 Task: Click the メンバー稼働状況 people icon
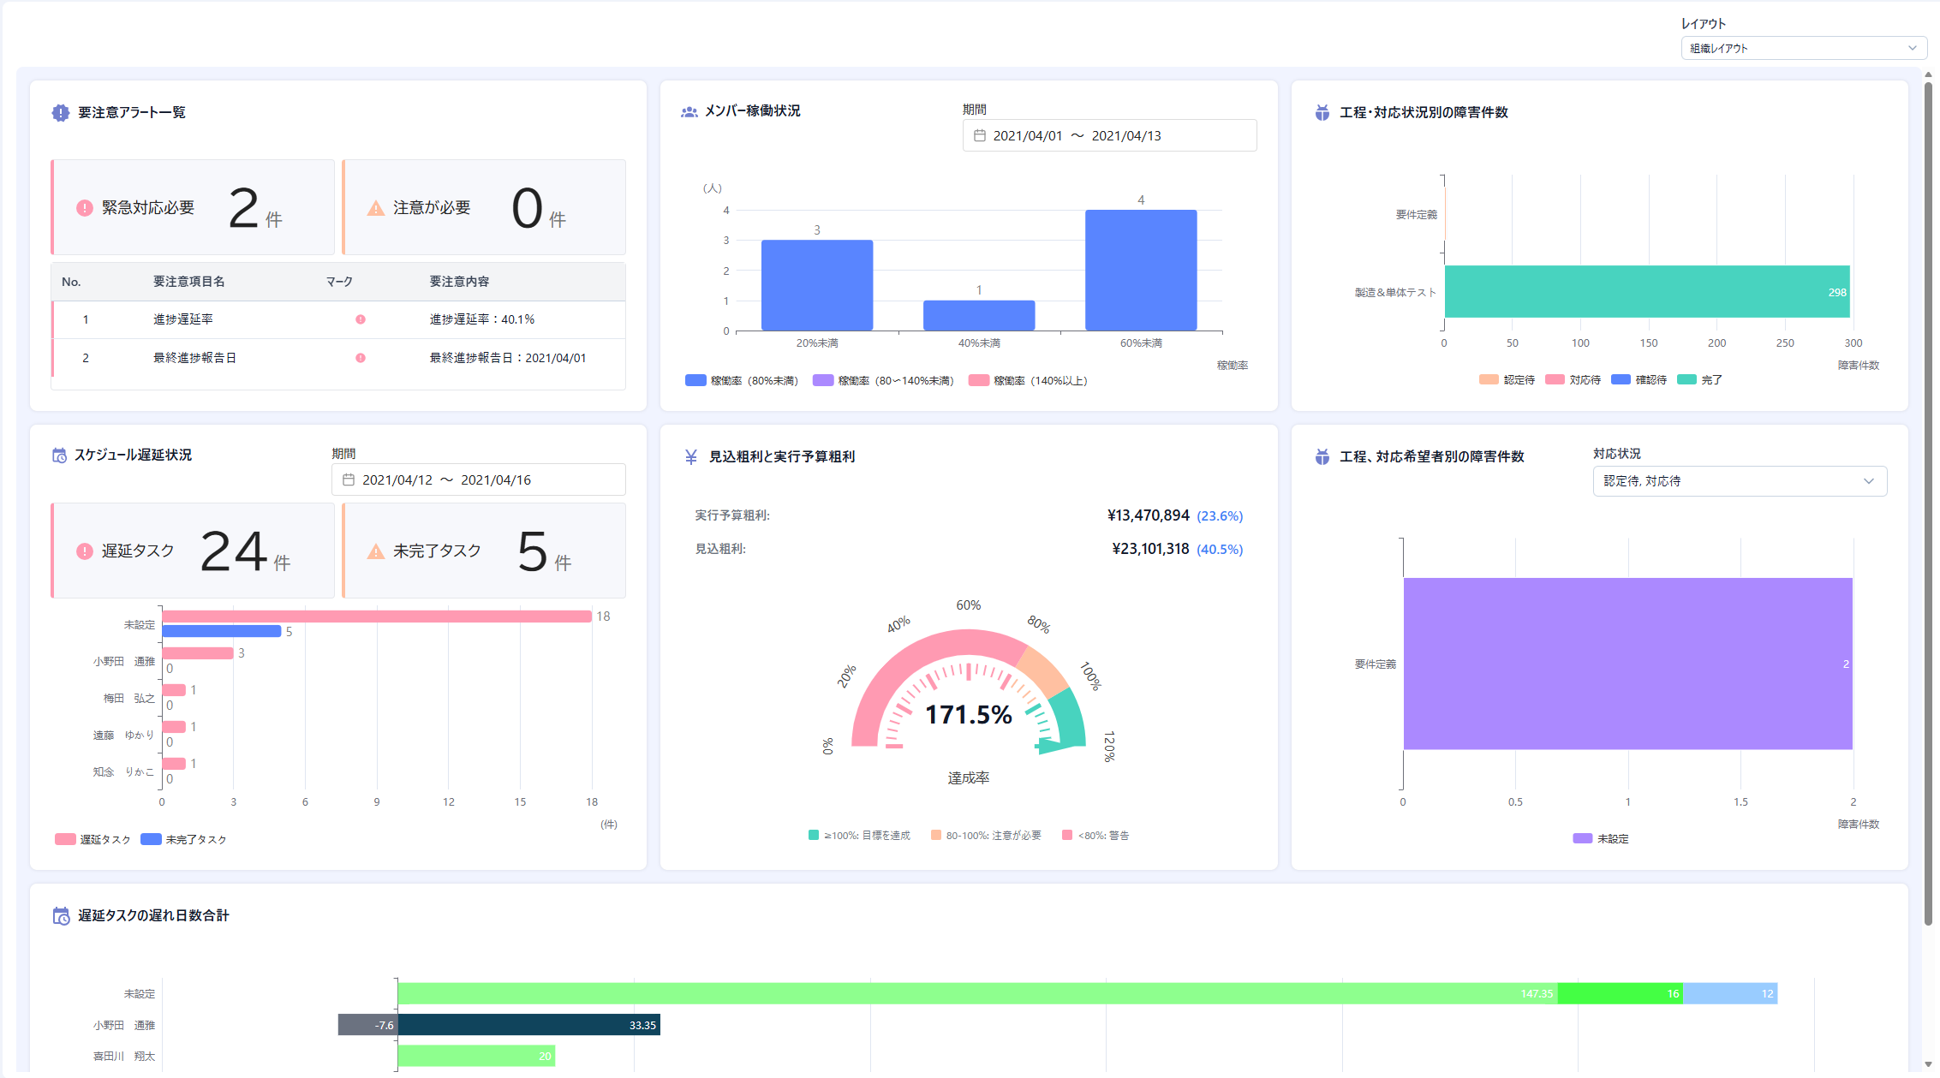point(689,112)
